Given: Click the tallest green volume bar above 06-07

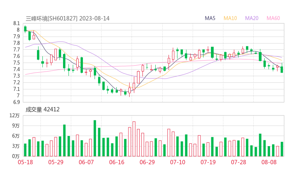Looking at the screenshot, I should [95, 138].
